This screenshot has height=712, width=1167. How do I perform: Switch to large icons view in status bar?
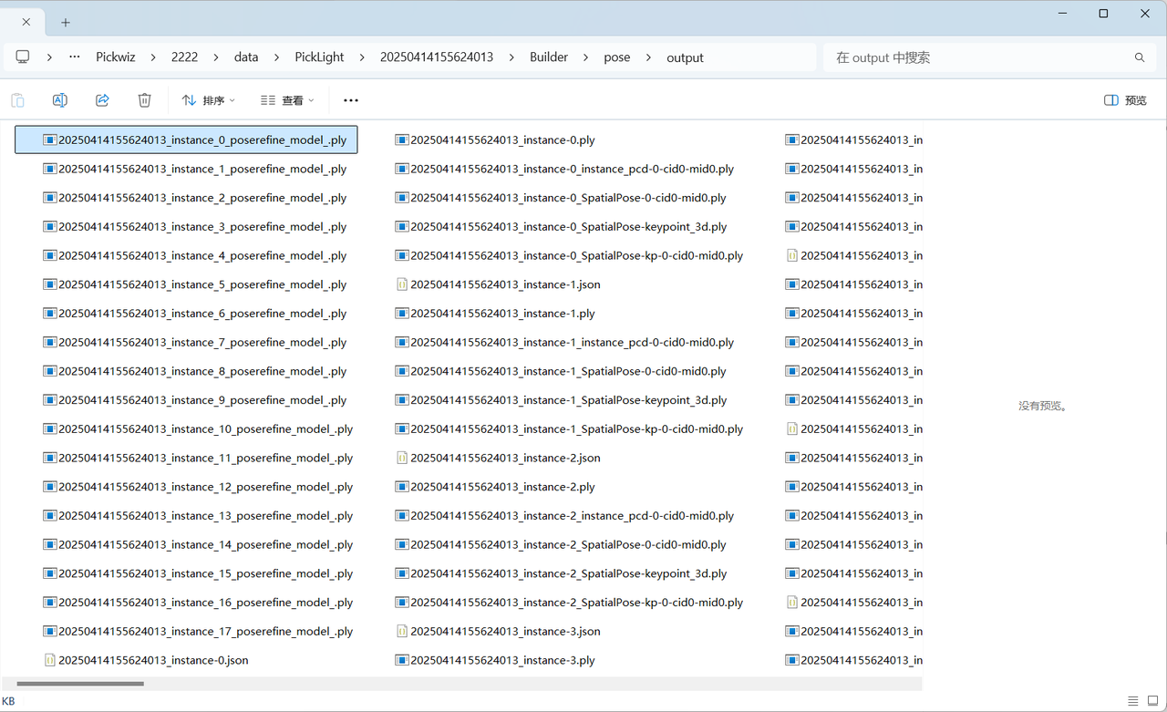pos(1152,701)
